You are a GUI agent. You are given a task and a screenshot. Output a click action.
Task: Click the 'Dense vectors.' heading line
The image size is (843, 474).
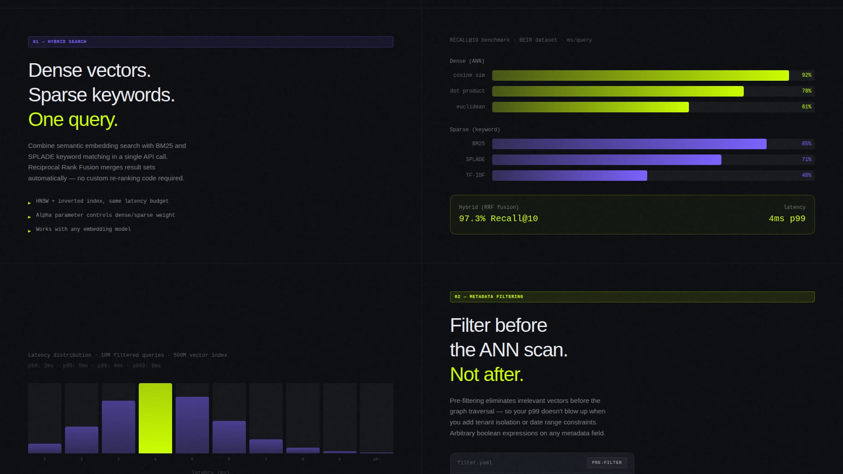click(x=90, y=71)
